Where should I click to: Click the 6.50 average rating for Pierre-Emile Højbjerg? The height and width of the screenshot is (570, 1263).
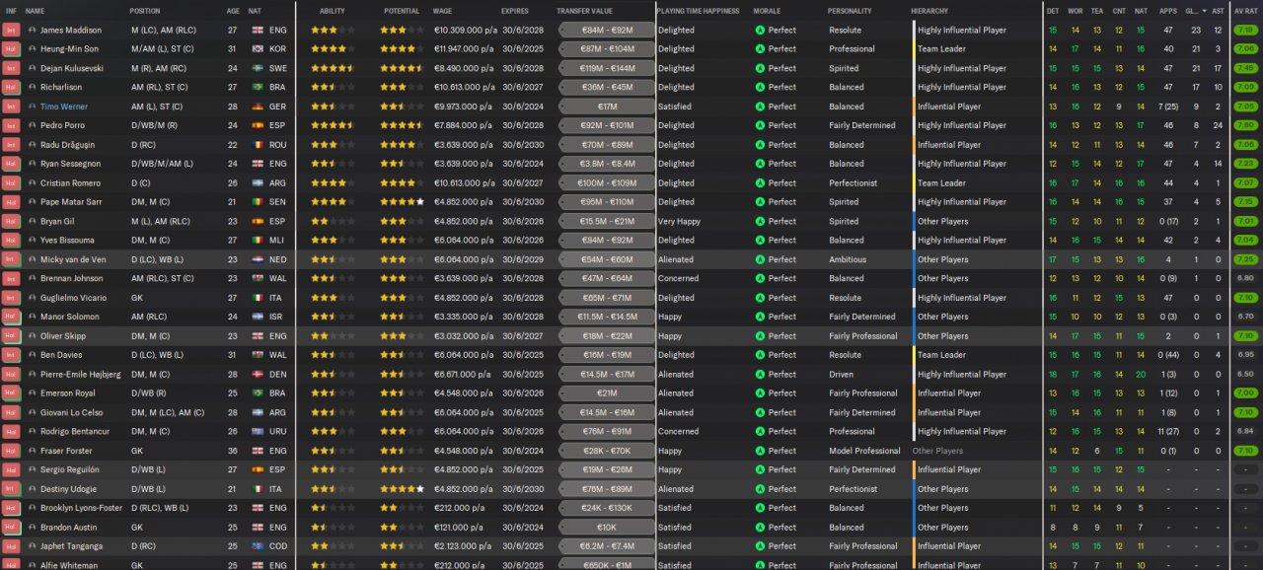[1245, 375]
